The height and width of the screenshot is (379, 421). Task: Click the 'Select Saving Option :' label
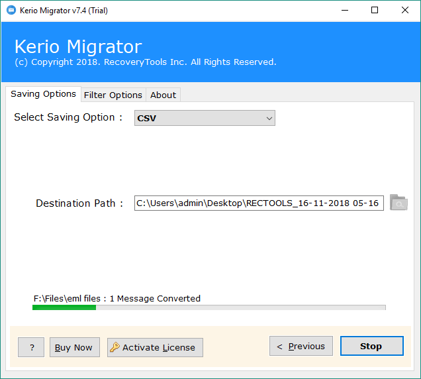point(68,117)
